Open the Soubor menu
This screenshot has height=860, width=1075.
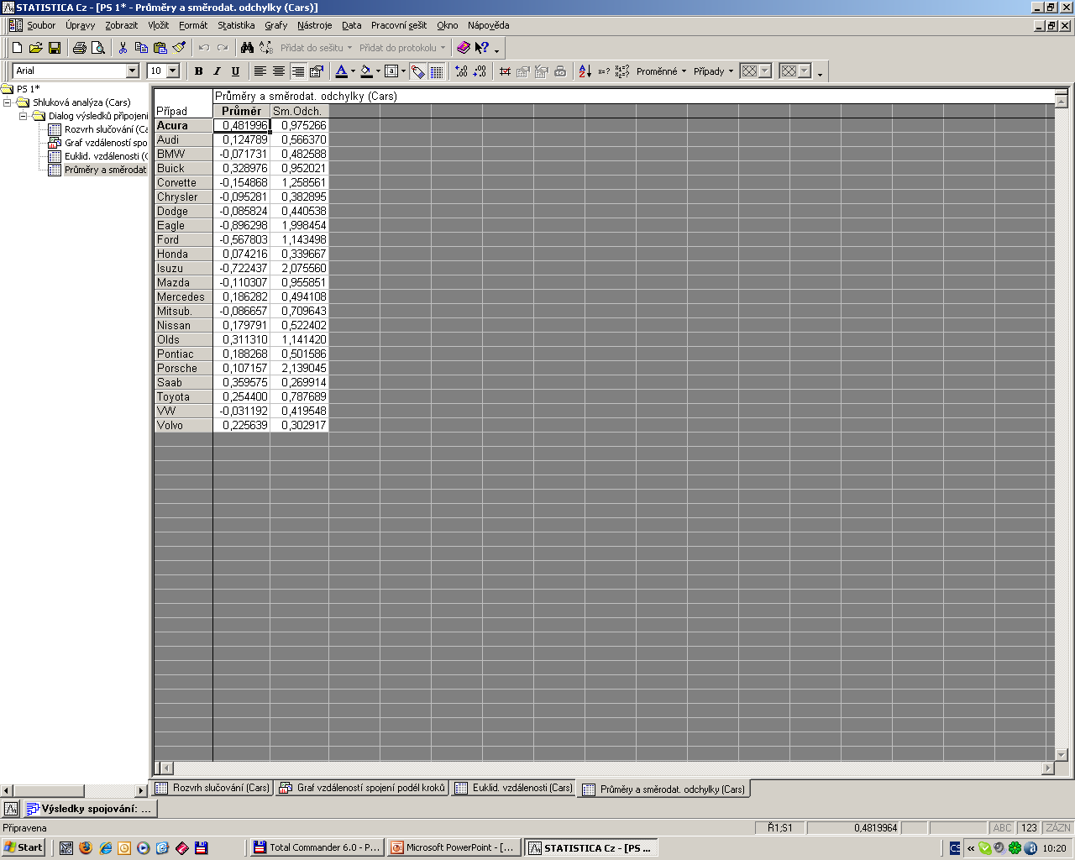pyautogui.click(x=41, y=25)
